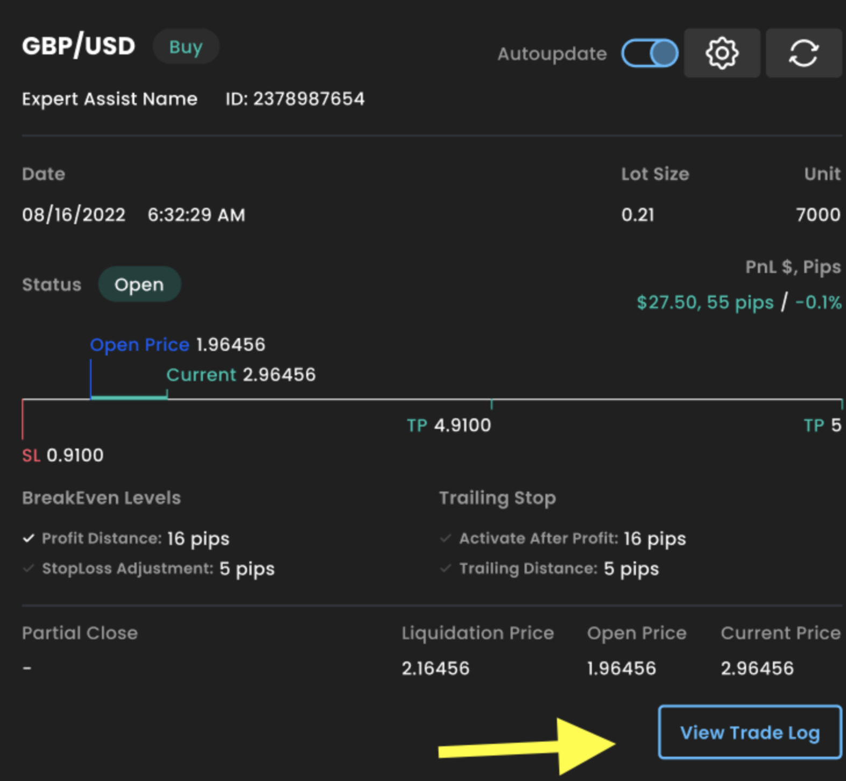Screen dimensions: 846x781
Task: Toggle the StopLoss Adjustment checkmark
Action: 29,568
